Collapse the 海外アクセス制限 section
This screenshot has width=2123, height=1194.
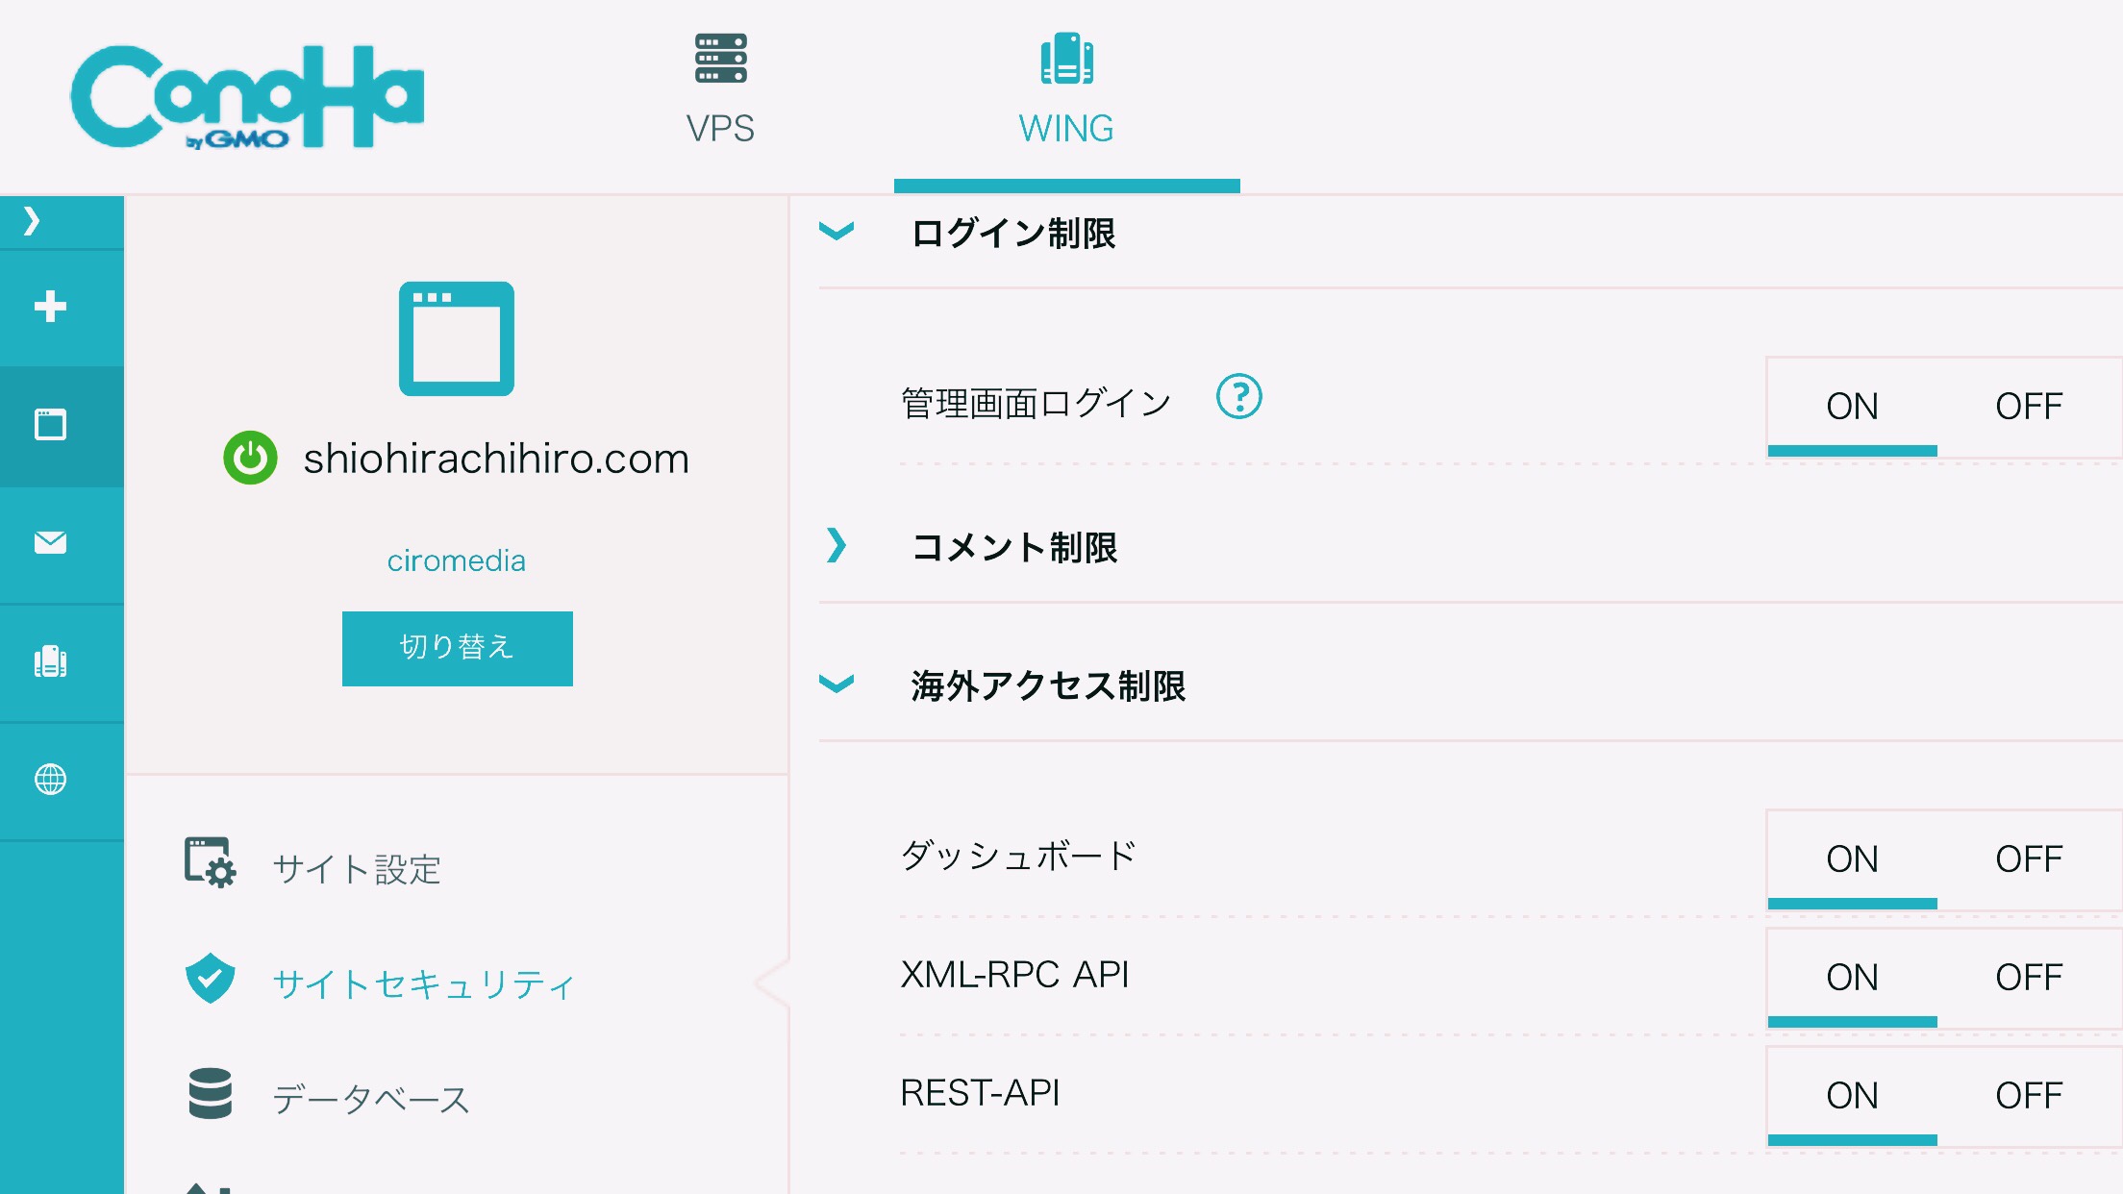(x=837, y=684)
